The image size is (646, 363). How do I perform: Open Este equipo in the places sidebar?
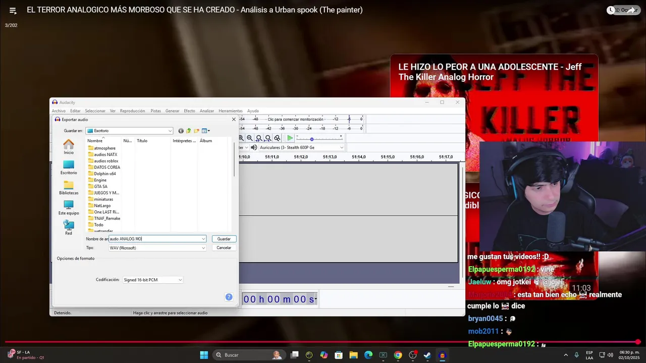coord(69,208)
